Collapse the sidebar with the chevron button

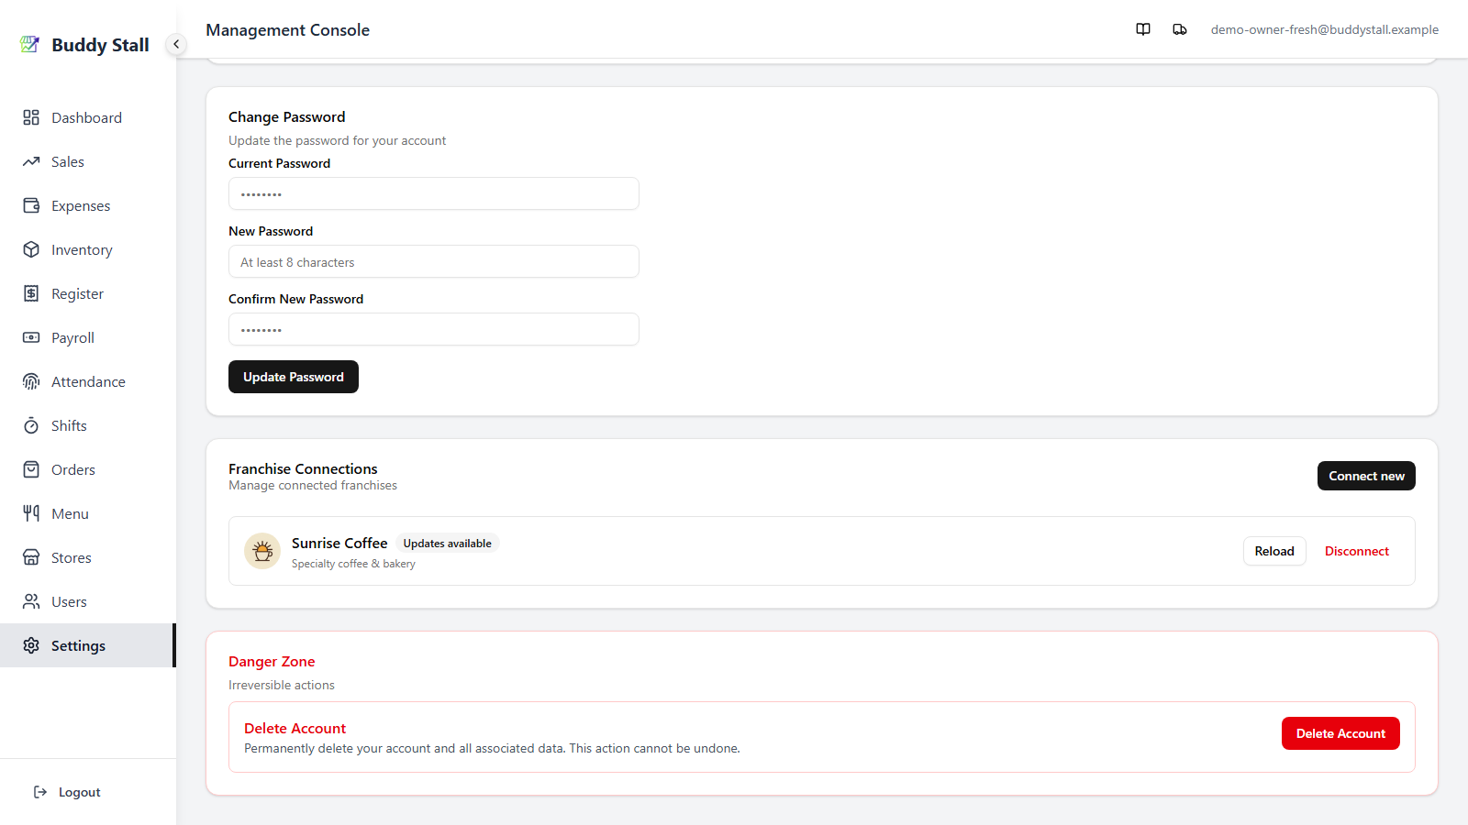(x=176, y=44)
